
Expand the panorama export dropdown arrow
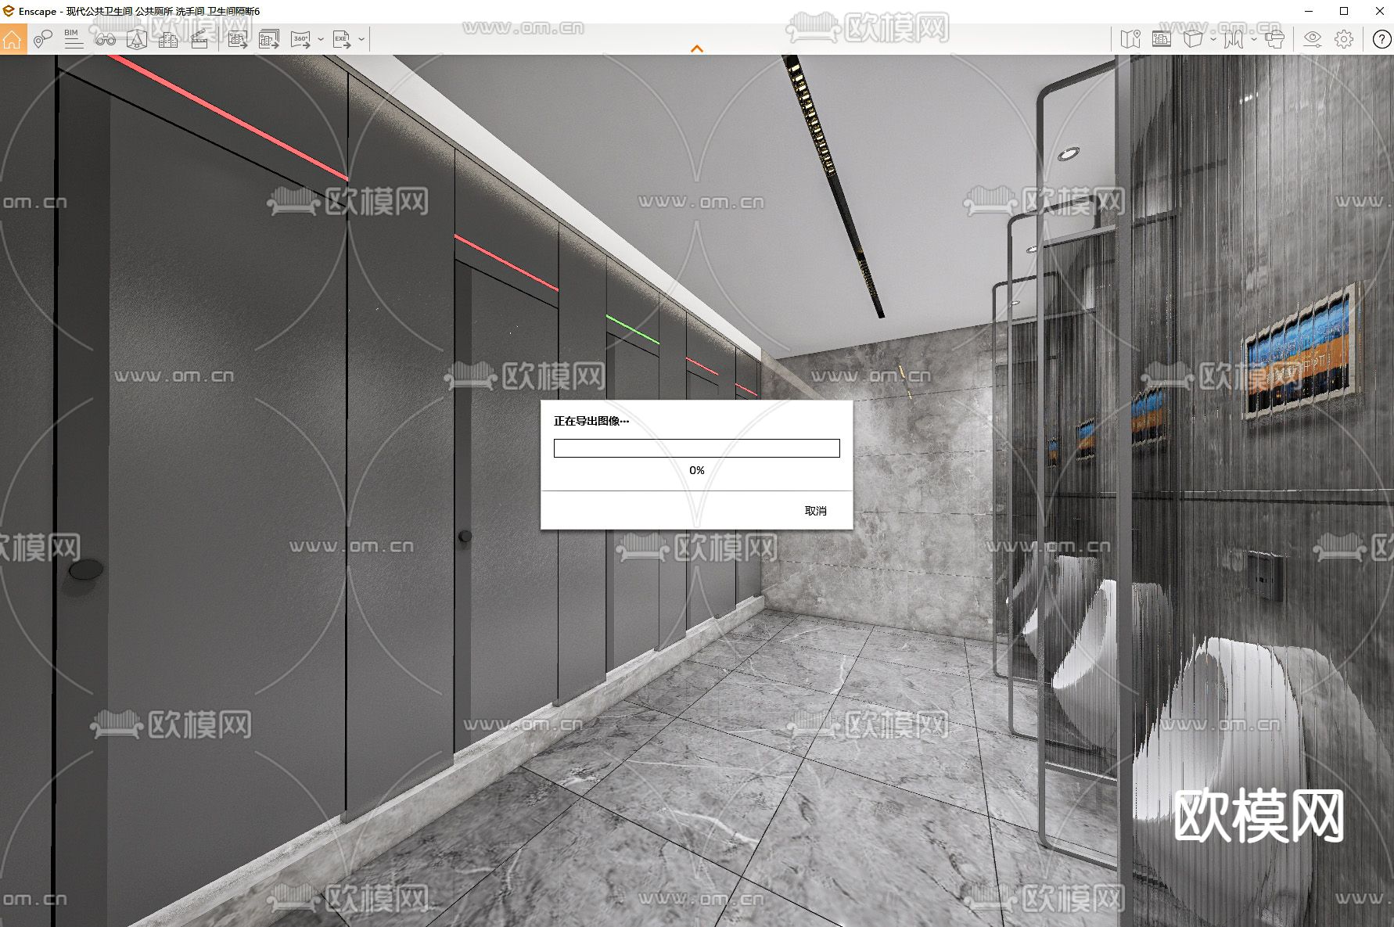click(x=321, y=38)
